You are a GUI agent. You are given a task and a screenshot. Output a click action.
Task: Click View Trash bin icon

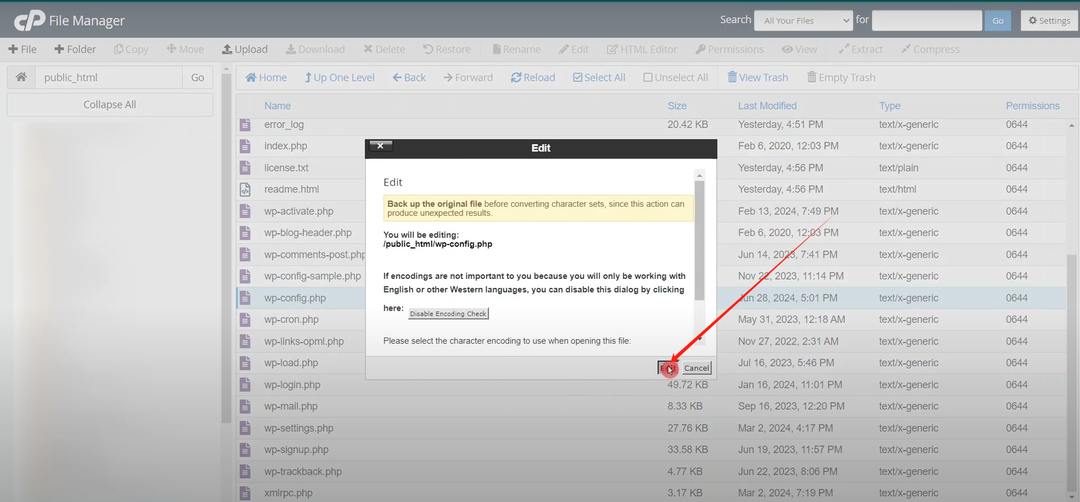click(732, 77)
